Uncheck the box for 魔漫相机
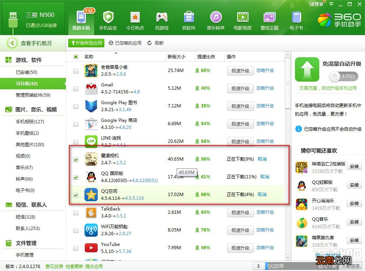Screen dimensions: 365x271 (76, 159)
